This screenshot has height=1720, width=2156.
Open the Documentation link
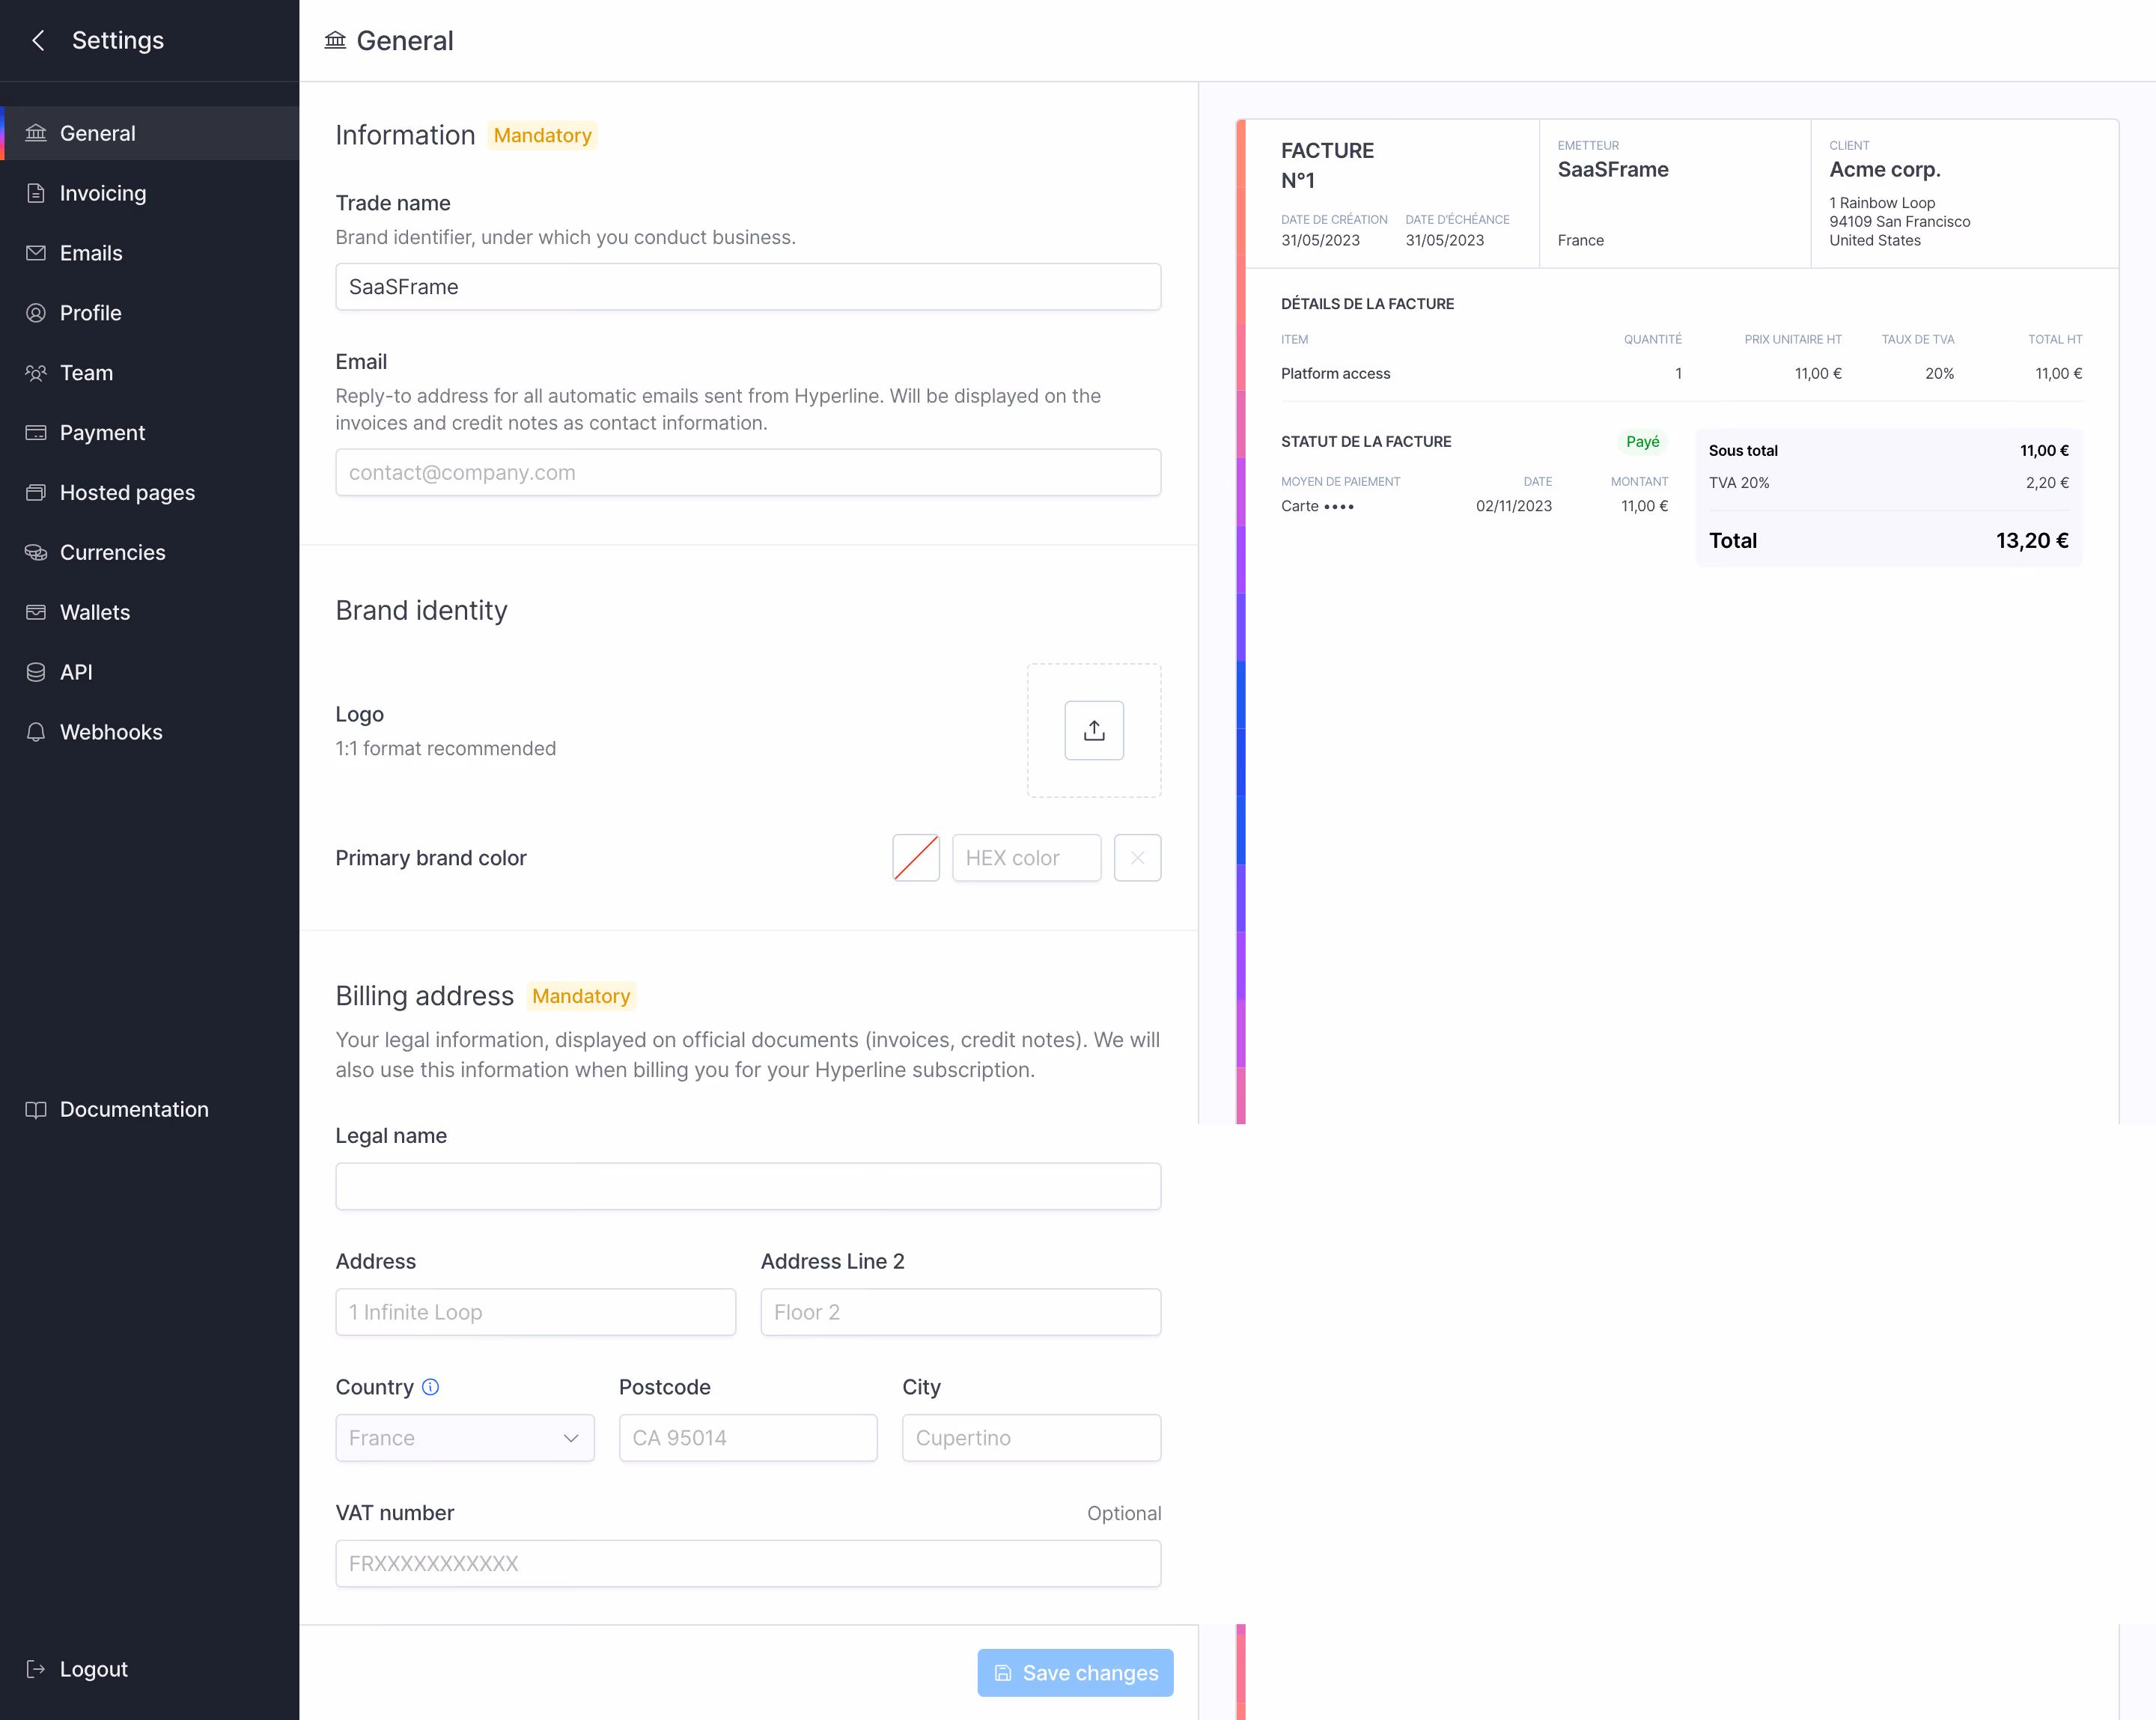[150, 1110]
